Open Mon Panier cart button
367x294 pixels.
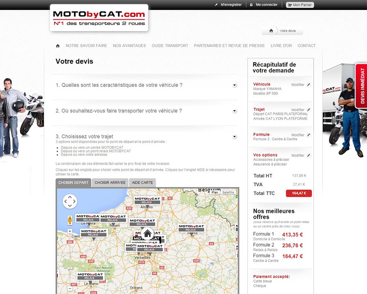point(300,5)
